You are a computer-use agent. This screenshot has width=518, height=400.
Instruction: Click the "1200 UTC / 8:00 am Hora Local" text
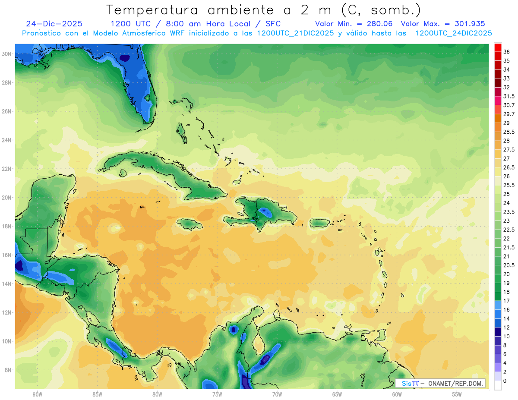point(180,24)
